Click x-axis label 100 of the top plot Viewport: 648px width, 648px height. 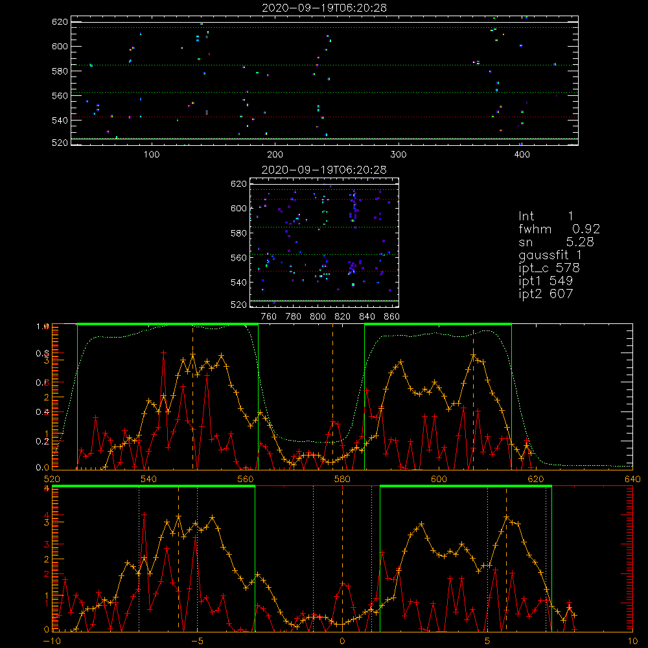tap(152, 155)
